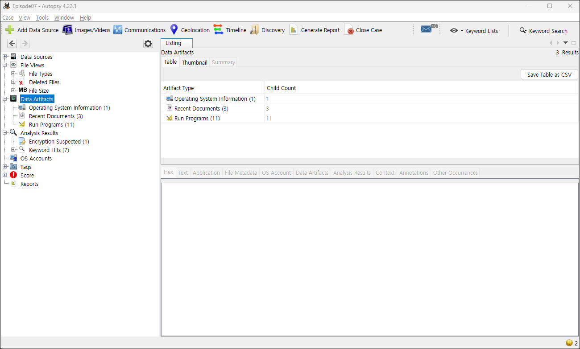Select Recent Documents (3) tree item
The height and width of the screenshot is (349, 580).
56,116
